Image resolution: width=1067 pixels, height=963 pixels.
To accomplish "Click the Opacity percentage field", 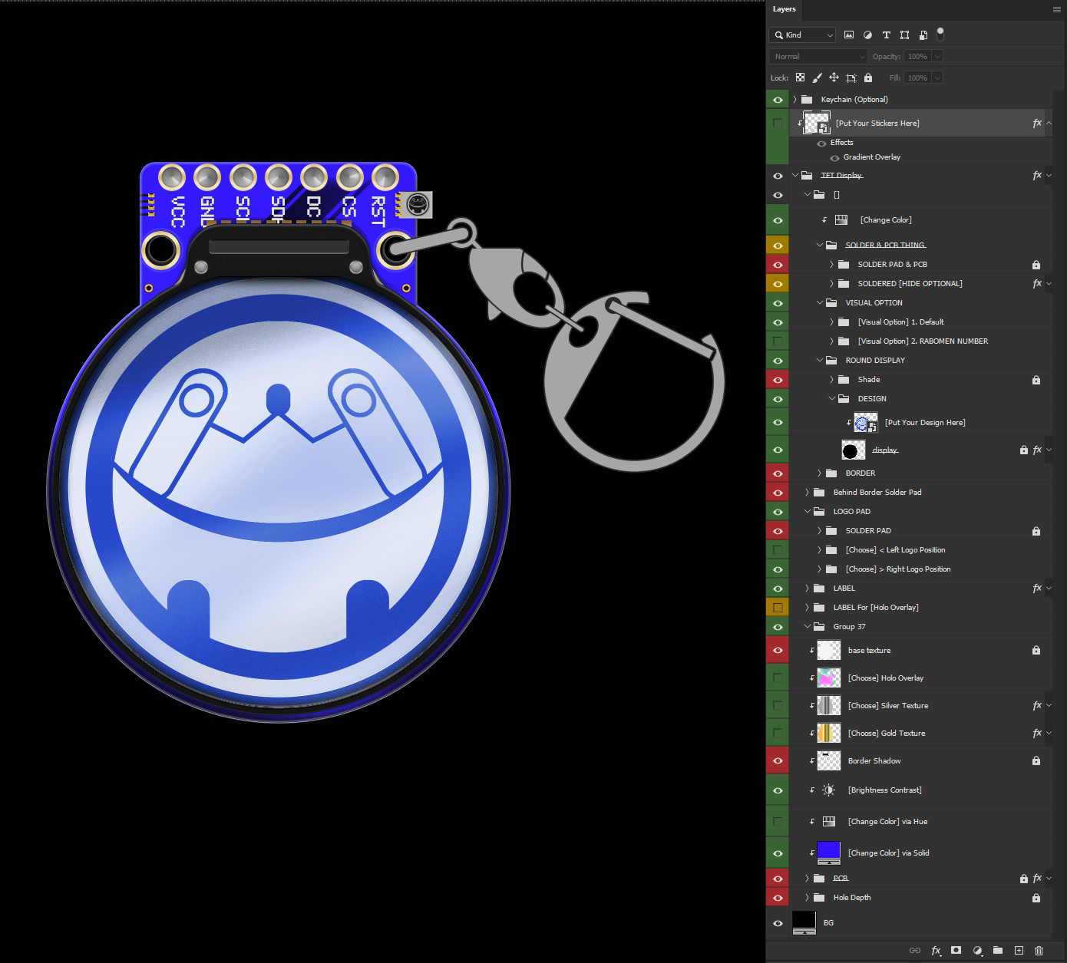I will click(x=917, y=56).
